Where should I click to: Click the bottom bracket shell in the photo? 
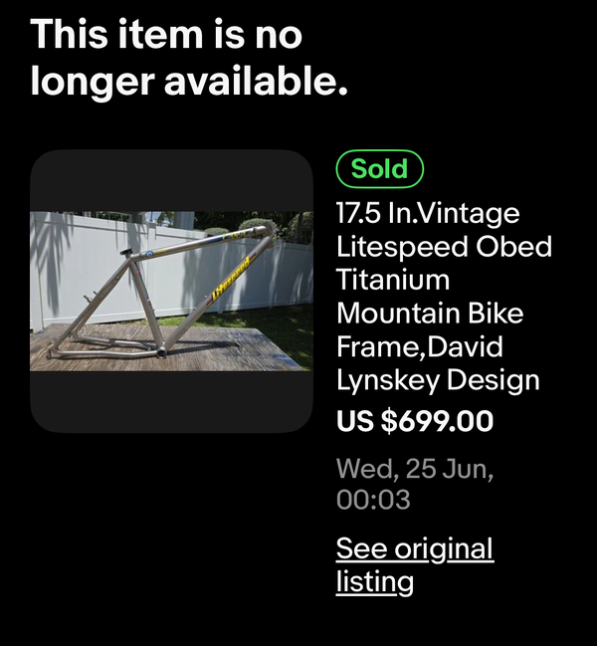(161, 352)
